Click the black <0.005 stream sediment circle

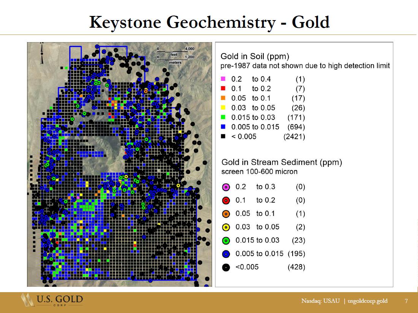coord(225,267)
